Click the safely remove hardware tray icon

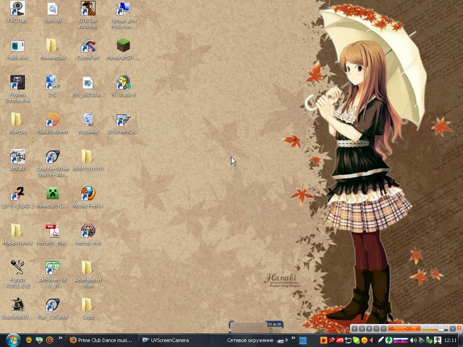pos(430,340)
